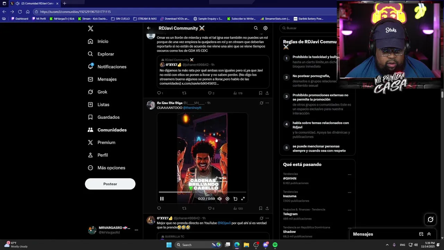Open Comunidades in sidebar

coord(107,130)
